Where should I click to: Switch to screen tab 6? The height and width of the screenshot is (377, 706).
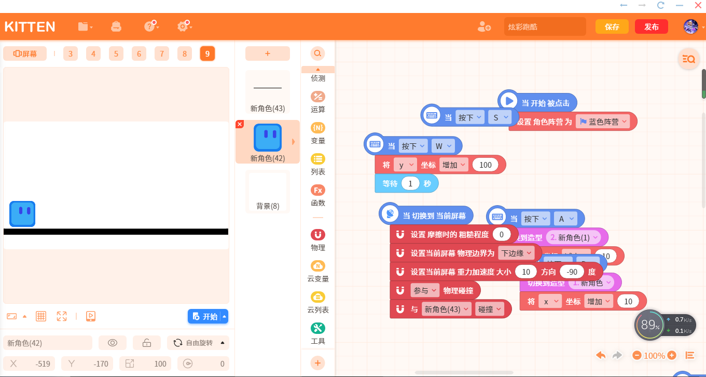[x=139, y=53]
